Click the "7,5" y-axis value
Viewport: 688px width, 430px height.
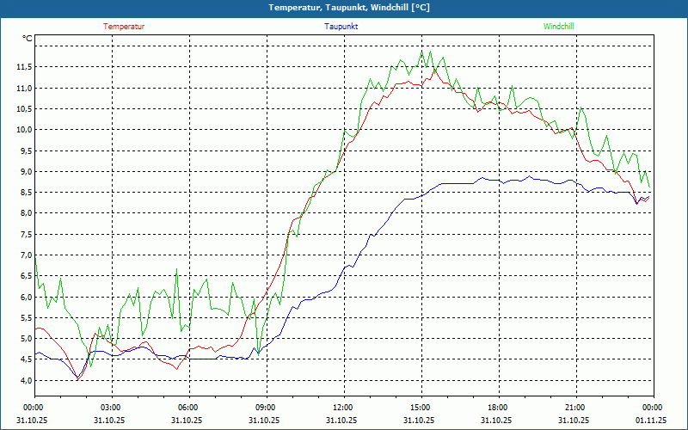point(26,234)
